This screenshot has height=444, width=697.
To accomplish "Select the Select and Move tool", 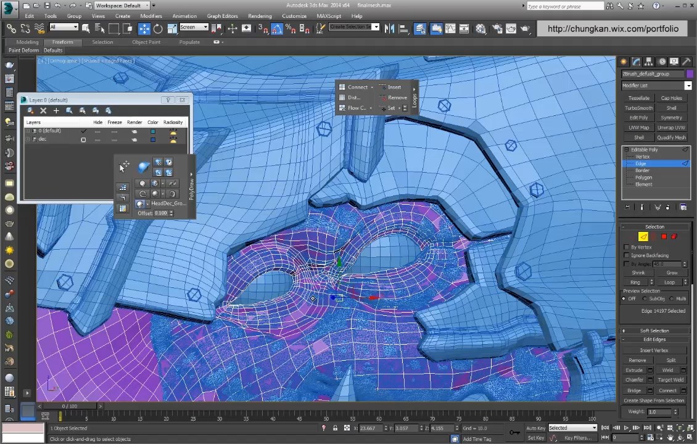I will [x=143, y=28].
